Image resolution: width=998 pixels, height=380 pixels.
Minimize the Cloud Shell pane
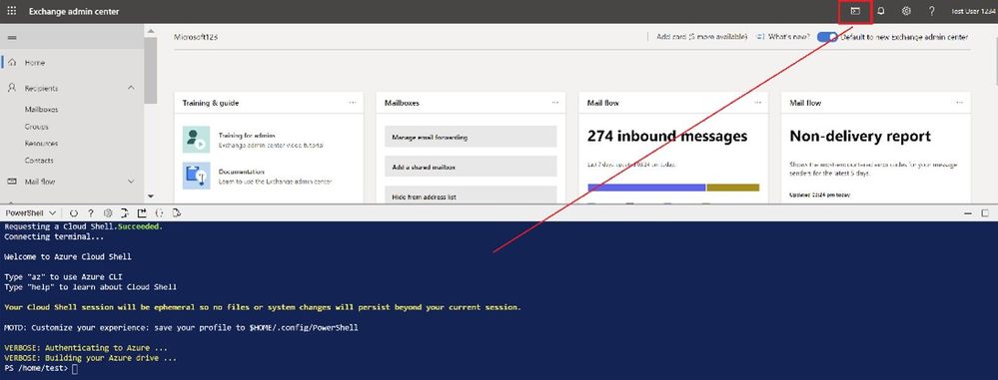[968, 213]
